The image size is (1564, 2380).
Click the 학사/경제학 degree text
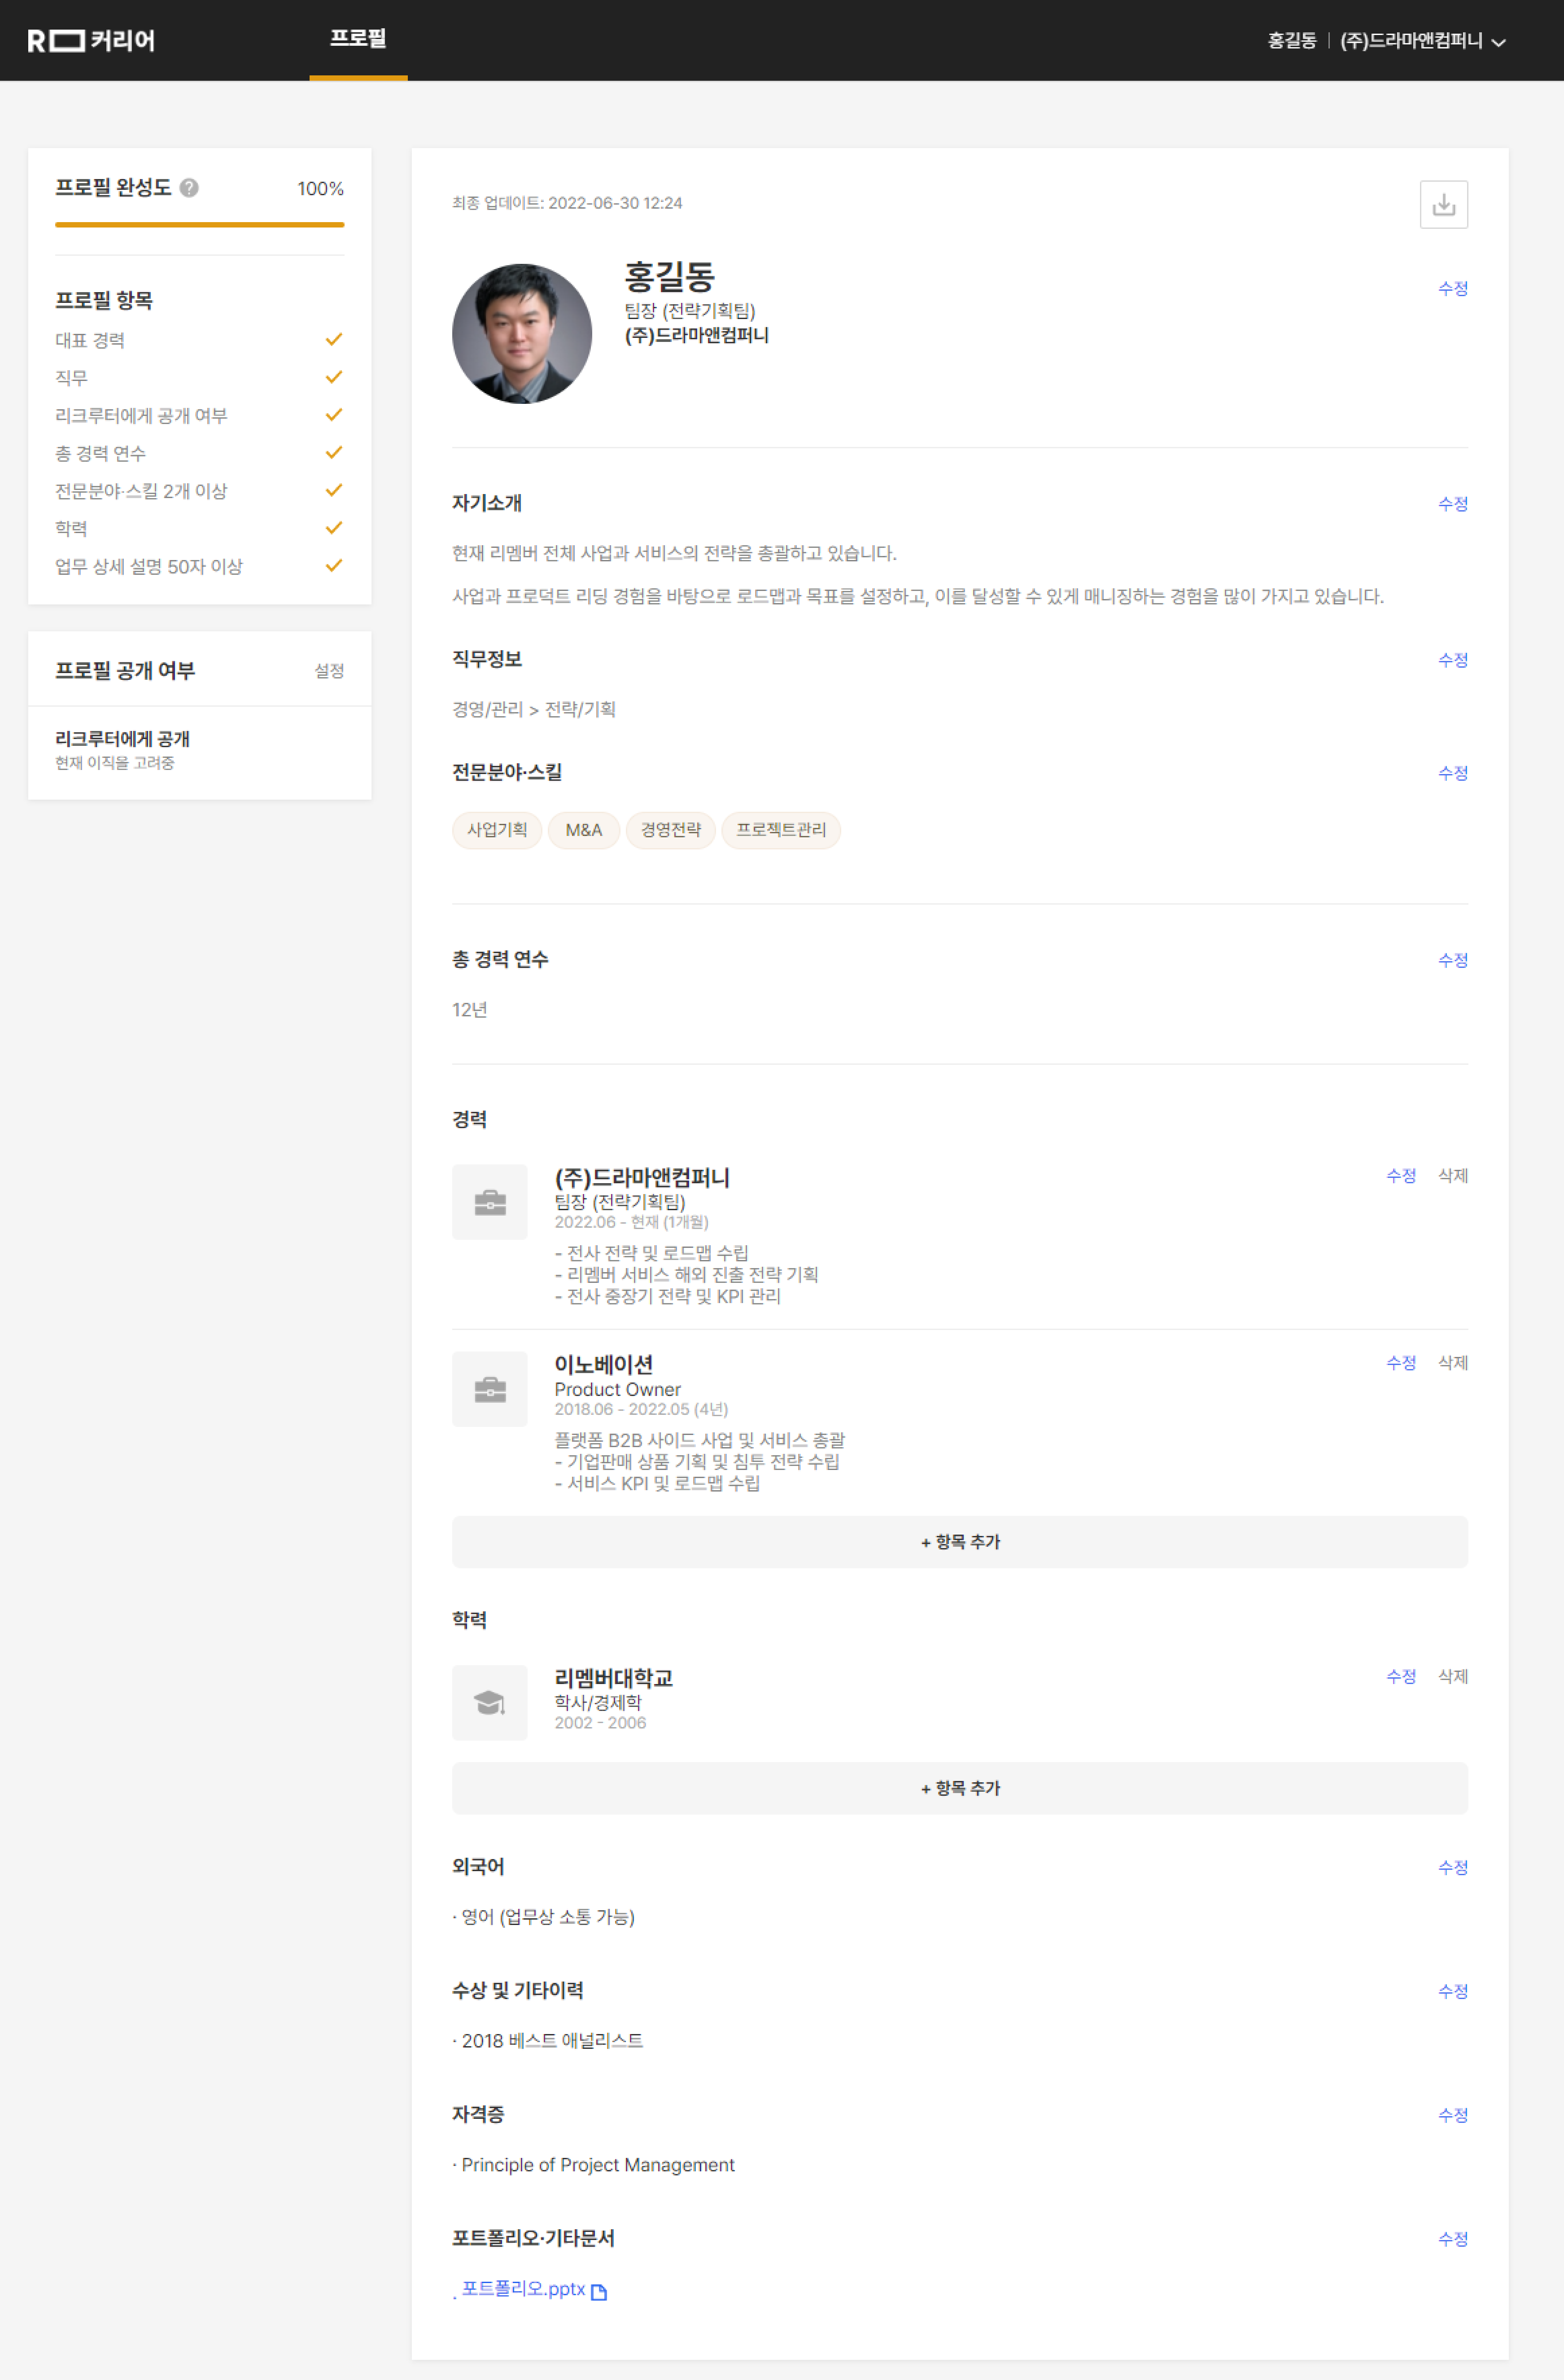pyautogui.click(x=598, y=1703)
